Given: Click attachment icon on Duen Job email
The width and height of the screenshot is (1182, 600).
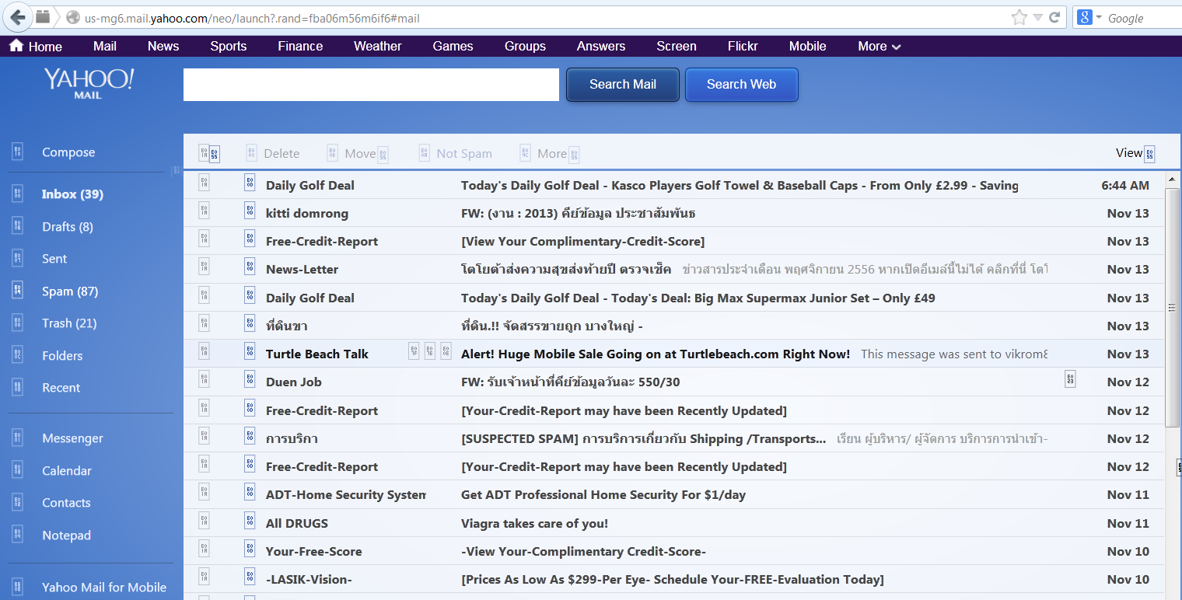Looking at the screenshot, I should pyautogui.click(x=1070, y=379).
